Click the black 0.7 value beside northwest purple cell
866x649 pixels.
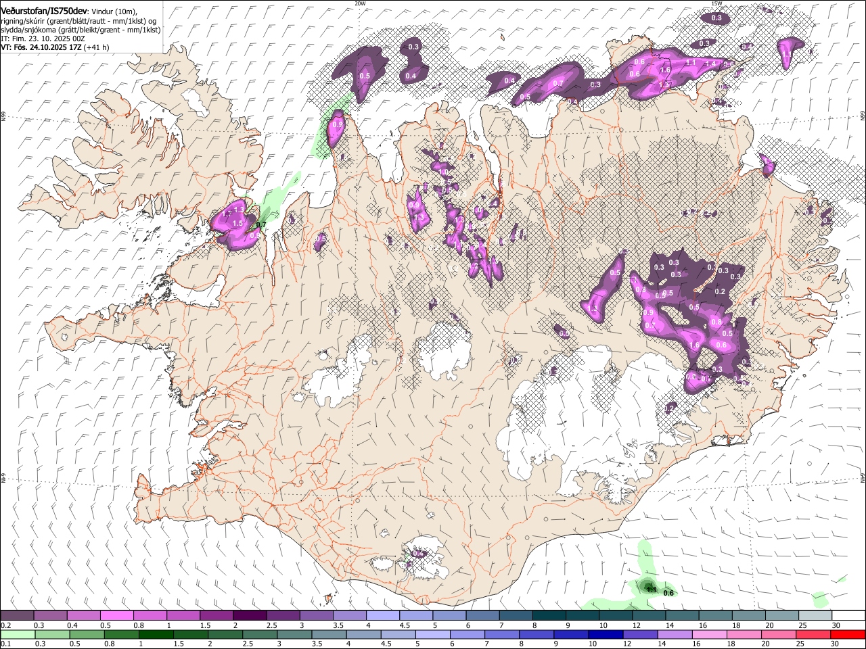point(261,224)
